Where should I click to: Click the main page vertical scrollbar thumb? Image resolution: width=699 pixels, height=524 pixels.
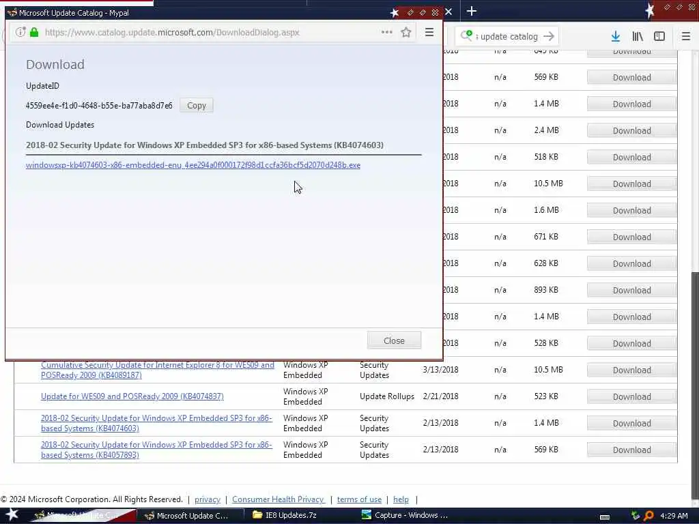[x=695, y=385]
